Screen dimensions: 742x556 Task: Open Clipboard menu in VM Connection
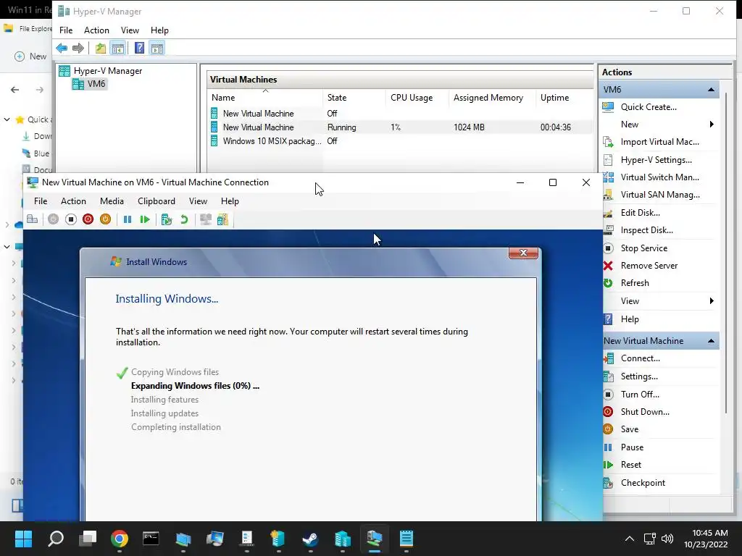point(157,201)
